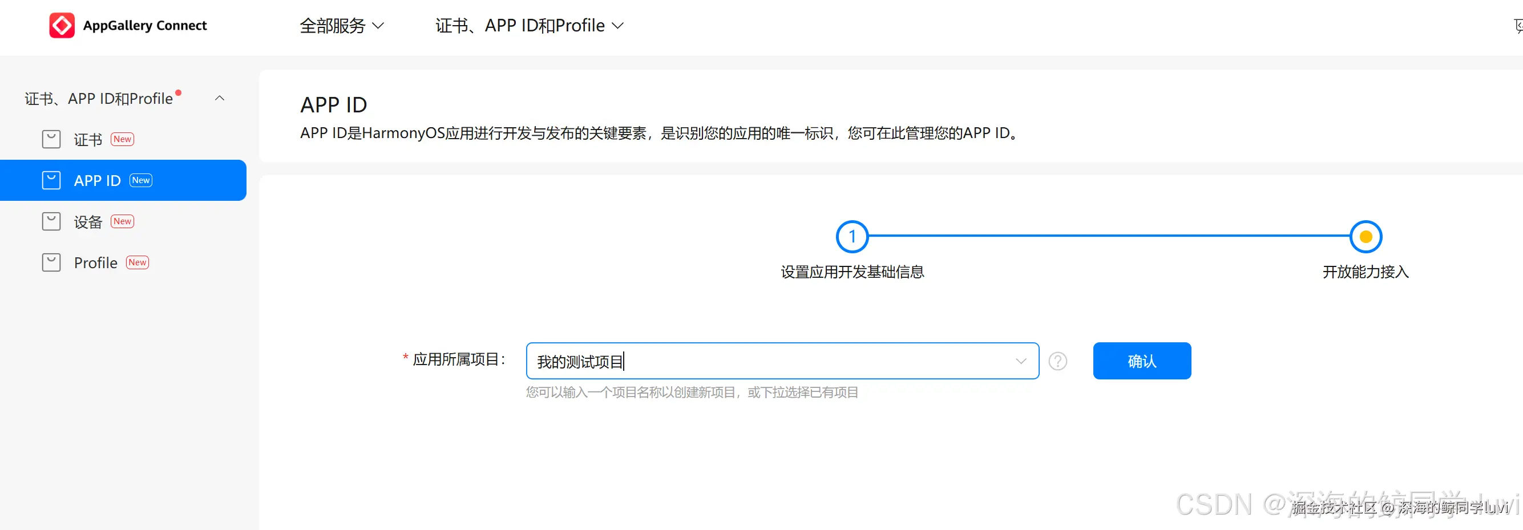Expand the 应用所属项目 dropdown arrow
The width and height of the screenshot is (1523, 530).
[x=1021, y=361]
